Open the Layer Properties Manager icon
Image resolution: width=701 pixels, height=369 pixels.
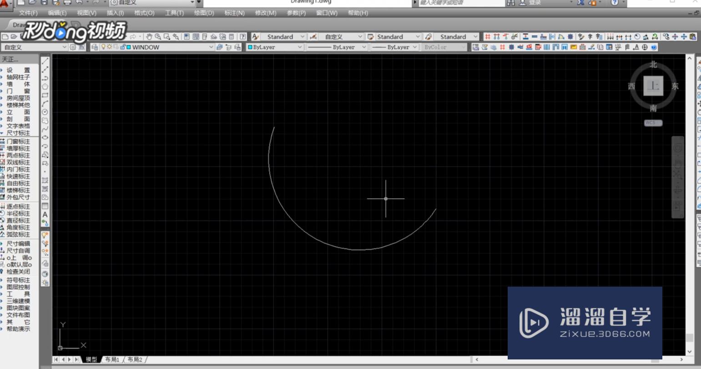pos(95,47)
